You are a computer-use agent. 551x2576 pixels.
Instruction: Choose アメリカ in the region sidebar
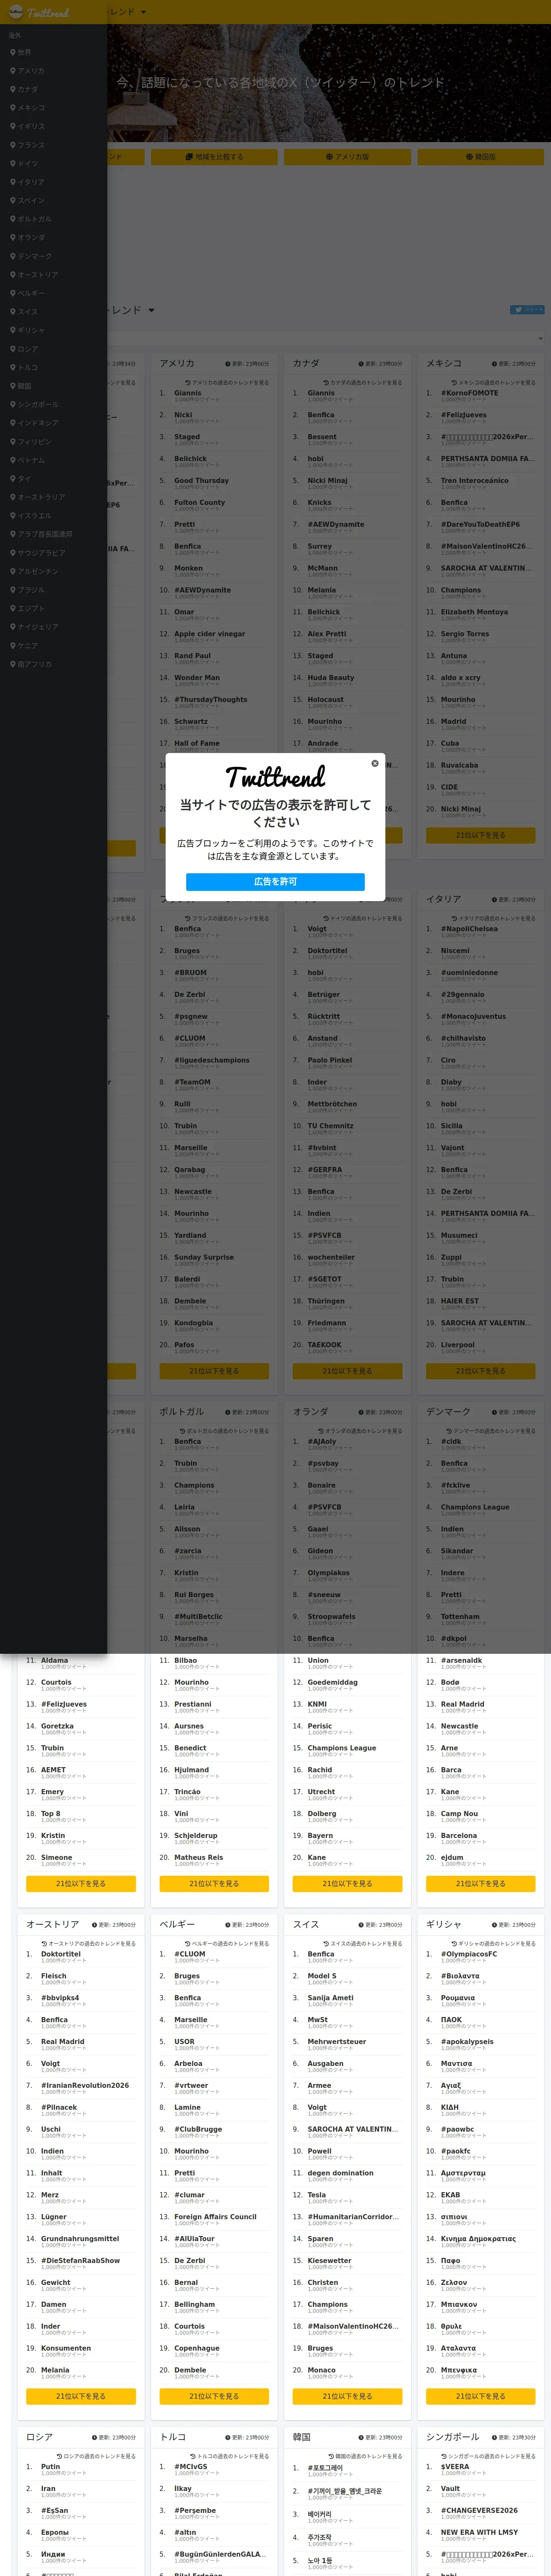click(27, 71)
